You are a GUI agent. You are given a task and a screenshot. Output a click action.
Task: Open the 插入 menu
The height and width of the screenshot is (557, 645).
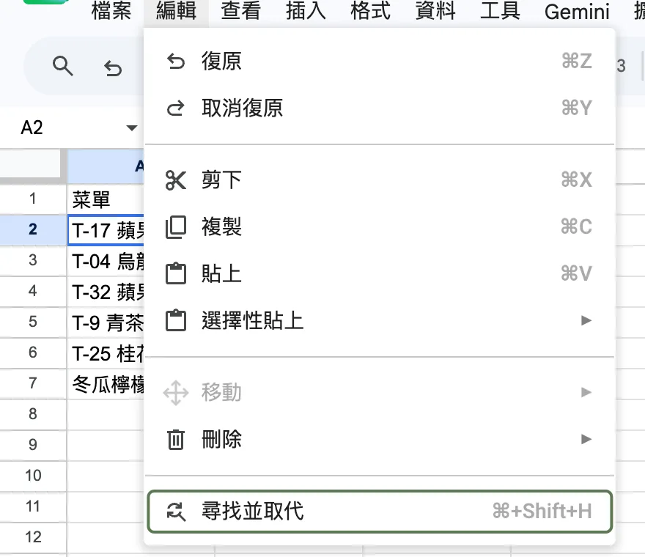click(x=306, y=11)
